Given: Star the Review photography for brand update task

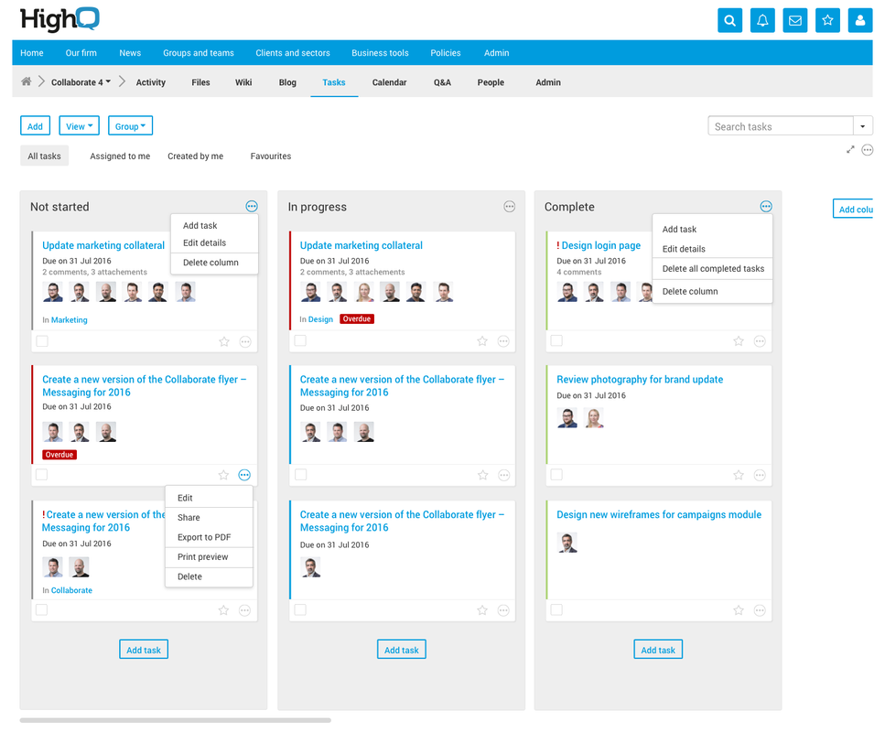Looking at the screenshot, I should tap(739, 476).
